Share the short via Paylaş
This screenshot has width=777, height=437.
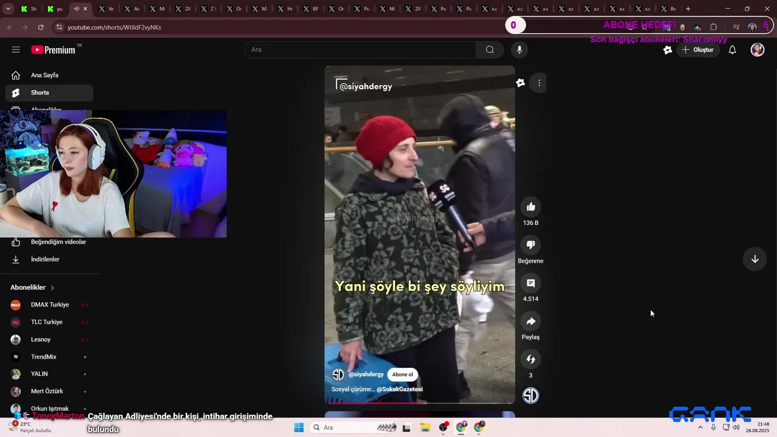[x=531, y=321]
